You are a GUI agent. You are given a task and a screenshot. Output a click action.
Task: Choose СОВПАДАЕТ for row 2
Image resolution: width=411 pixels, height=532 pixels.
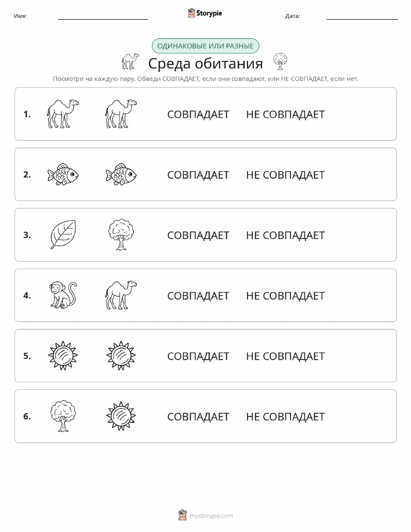pos(198,175)
